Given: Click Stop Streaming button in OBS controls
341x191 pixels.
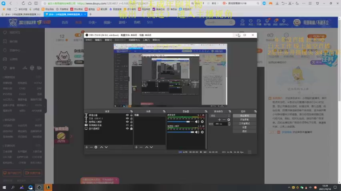Looking at the screenshot, I should click(x=244, y=115).
